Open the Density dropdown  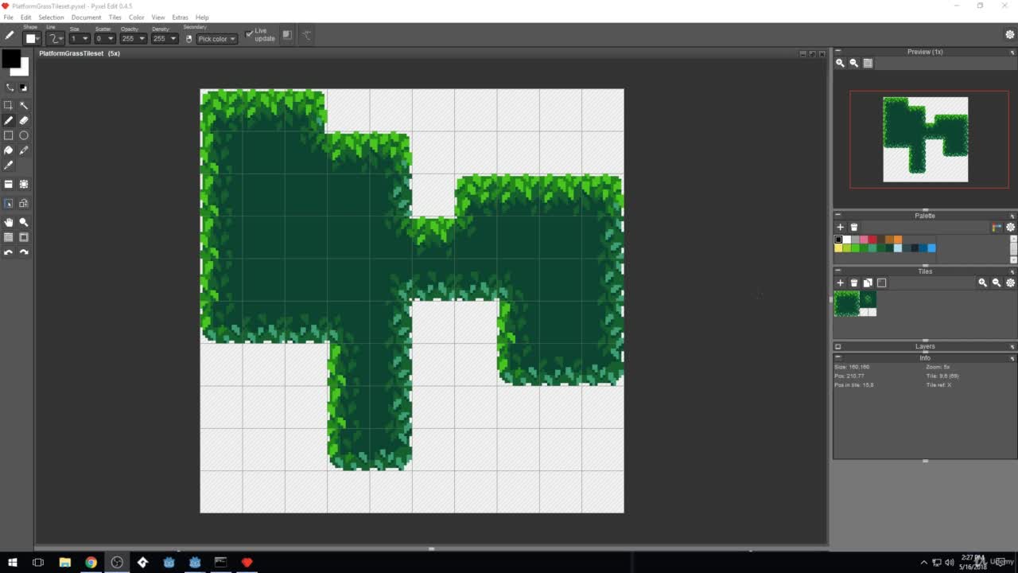point(165,38)
